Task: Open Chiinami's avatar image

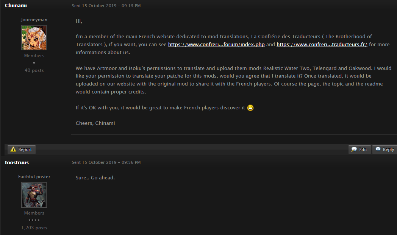Action: [x=34, y=38]
